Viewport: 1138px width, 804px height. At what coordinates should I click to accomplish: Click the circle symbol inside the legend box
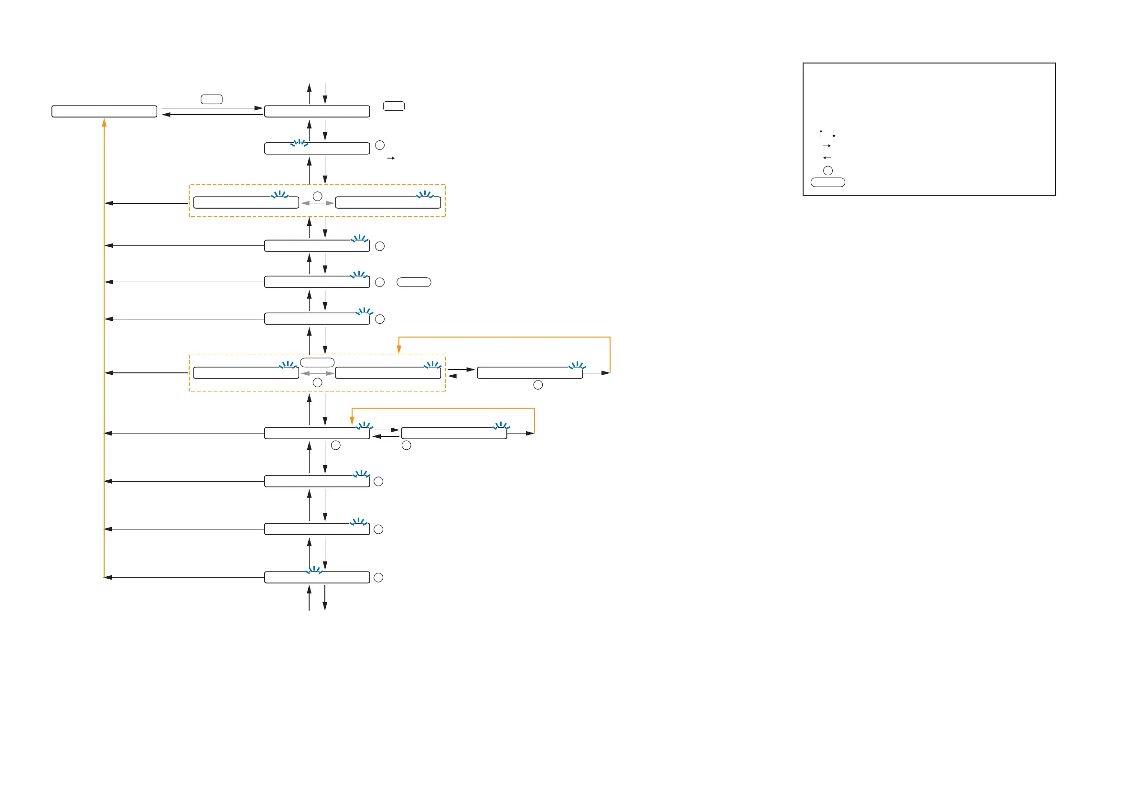(x=828, y=170)
